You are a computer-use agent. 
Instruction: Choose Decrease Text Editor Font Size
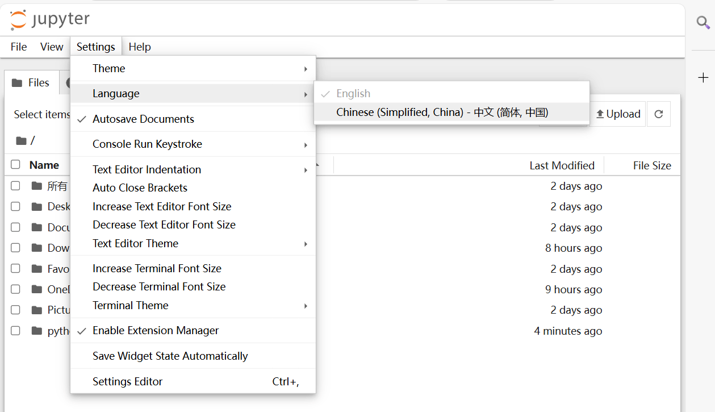(x=193, y=224)
